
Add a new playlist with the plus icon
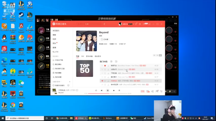[70, 82]
